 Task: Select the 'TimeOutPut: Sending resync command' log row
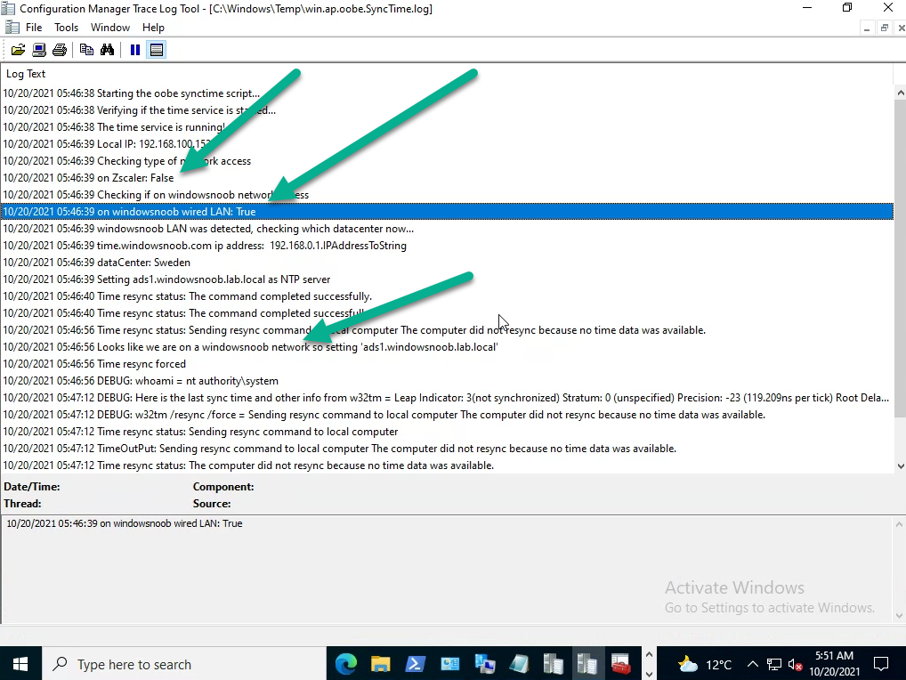coord(448,449)
